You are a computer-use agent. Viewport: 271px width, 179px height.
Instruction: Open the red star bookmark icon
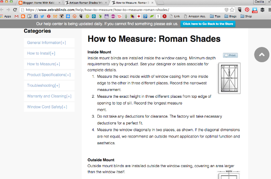[138, 16]
